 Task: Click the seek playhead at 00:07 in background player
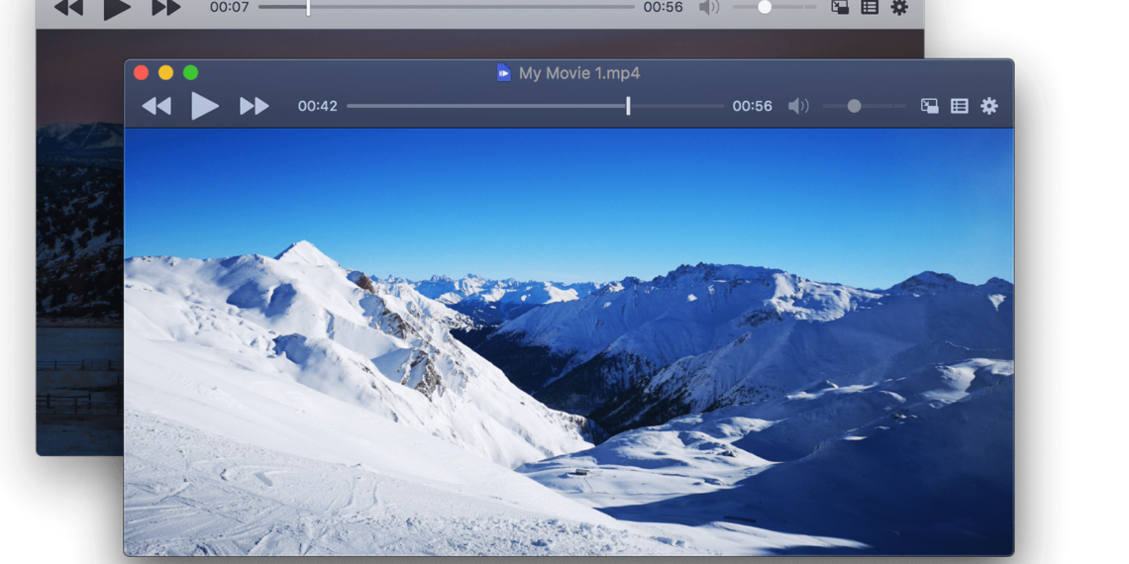[308, 8]
